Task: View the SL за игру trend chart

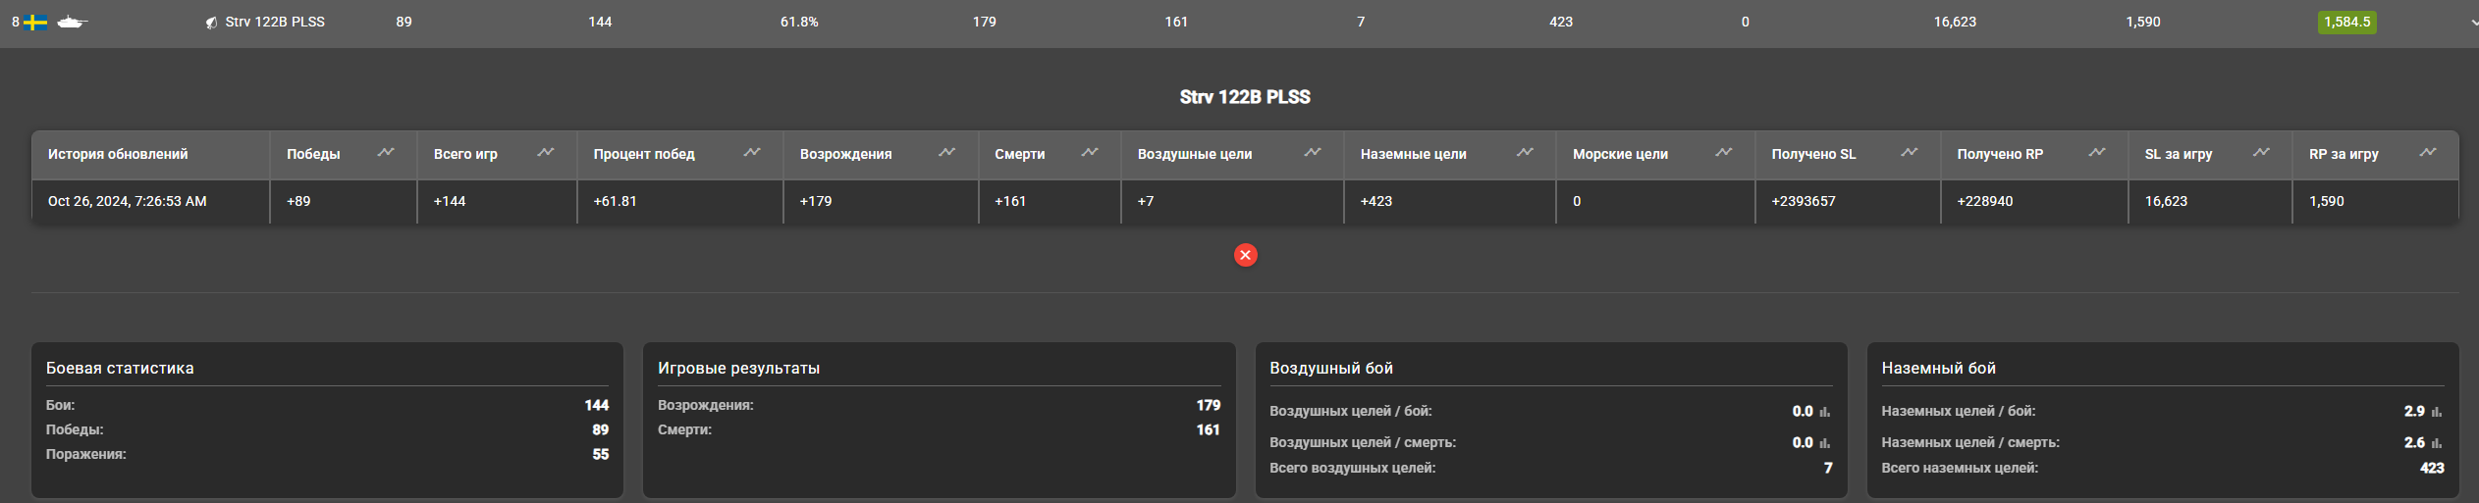Action: point(2261,153)
